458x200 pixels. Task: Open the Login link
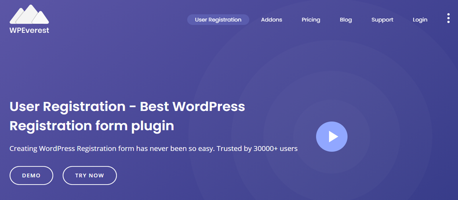(420, 20)
